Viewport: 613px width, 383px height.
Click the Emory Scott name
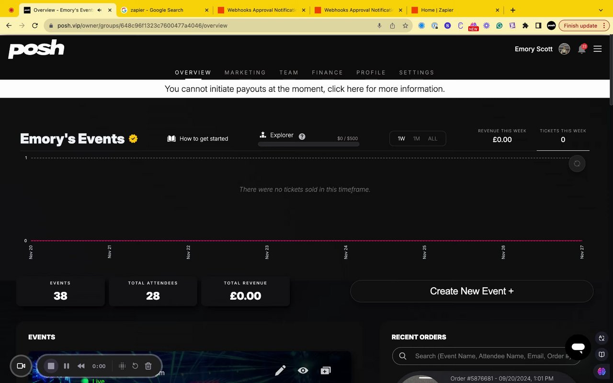coord(534,49)
